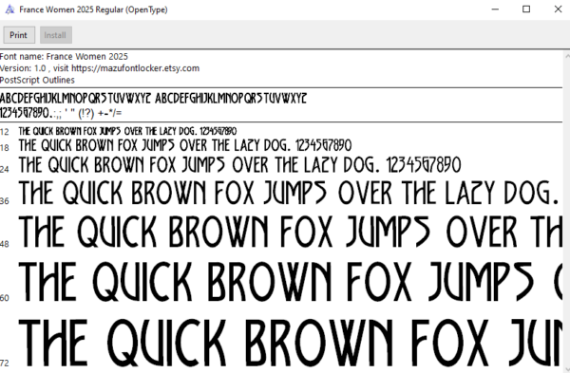
Task: Click the Font name: France Women 2025 line
Action: pos(64,57)
